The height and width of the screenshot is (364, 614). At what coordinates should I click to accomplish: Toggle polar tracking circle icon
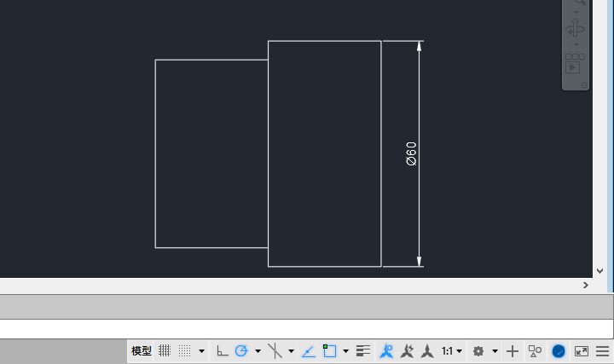241,351
